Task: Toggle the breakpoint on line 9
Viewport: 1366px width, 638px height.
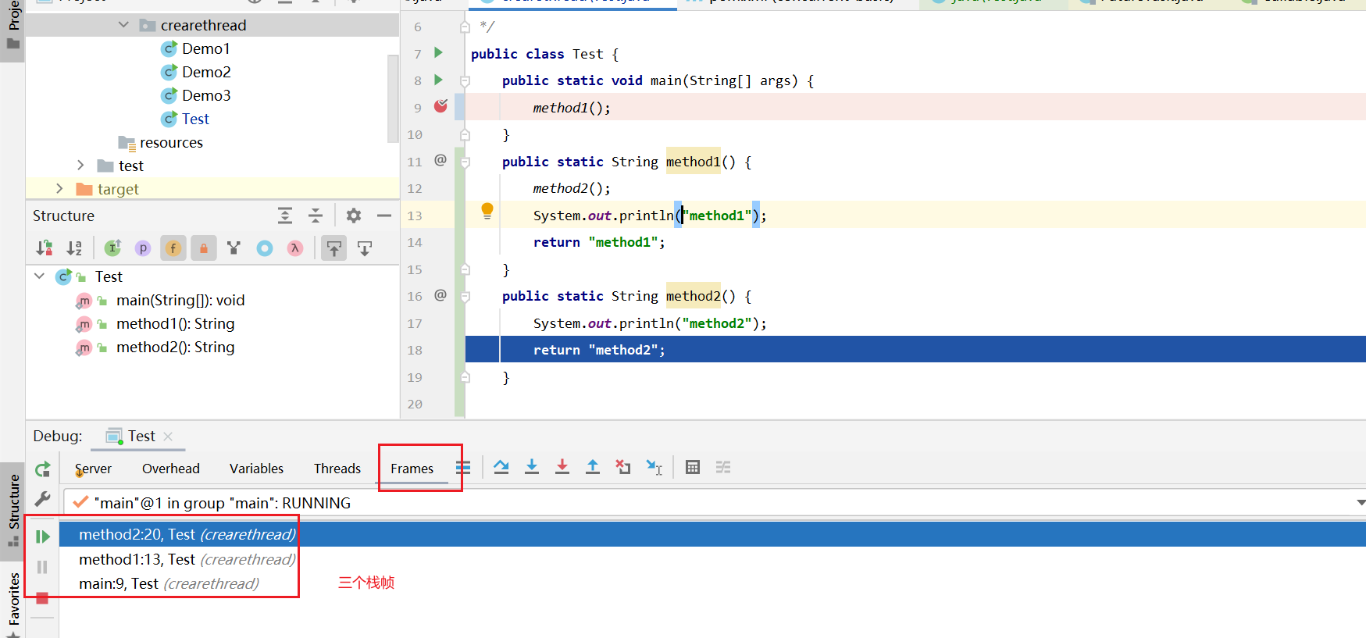Action: tap(441, 105)
